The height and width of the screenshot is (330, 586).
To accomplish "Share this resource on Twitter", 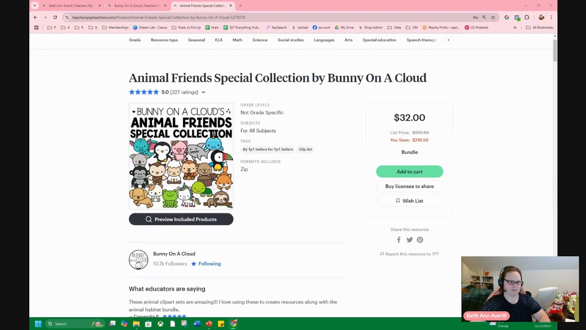I will (409, 240).
